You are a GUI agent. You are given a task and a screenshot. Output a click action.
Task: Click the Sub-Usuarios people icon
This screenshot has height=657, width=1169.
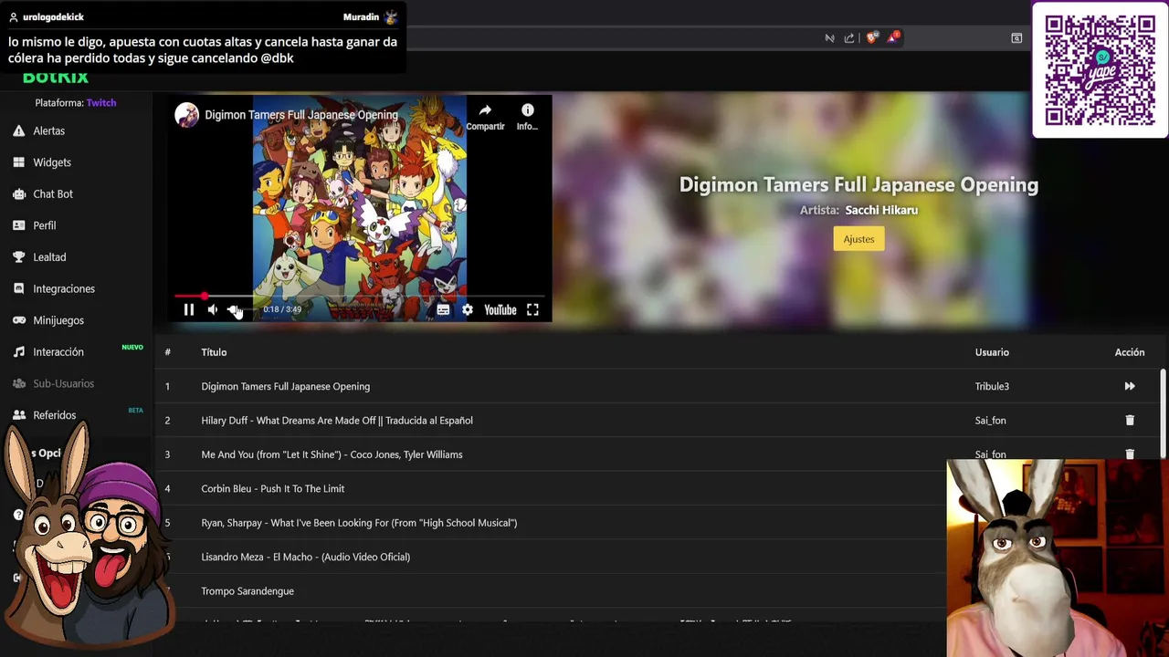[x=18, y=383]
